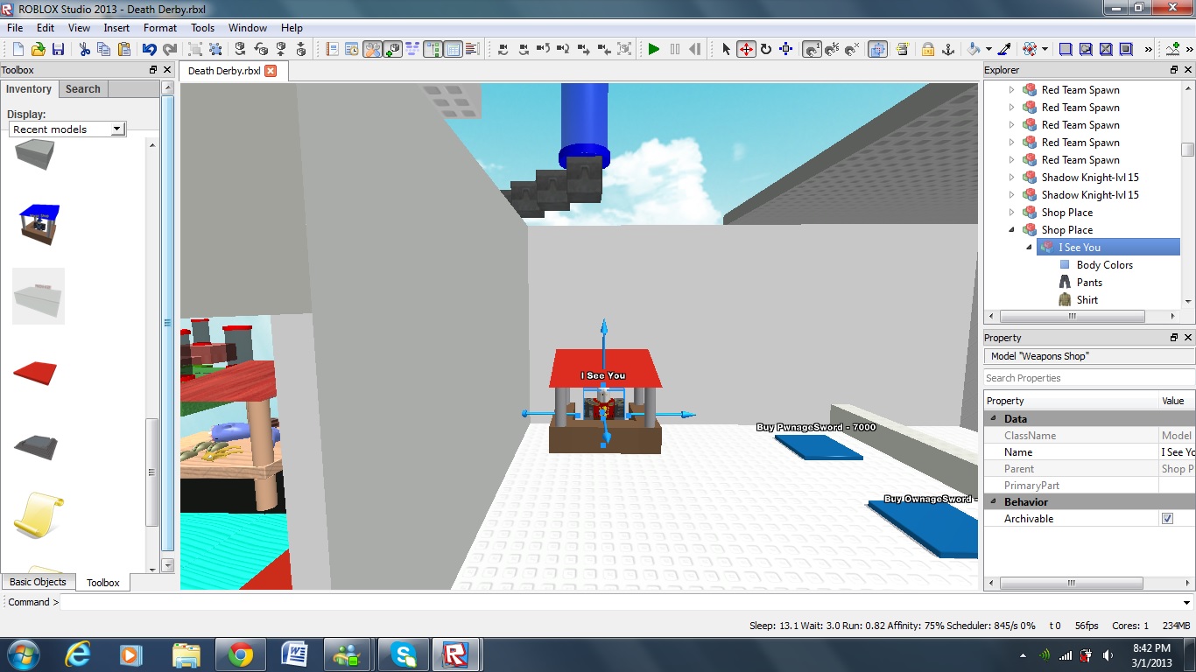
Task: Click the Cut scissors icon
Action: point(84,50)
